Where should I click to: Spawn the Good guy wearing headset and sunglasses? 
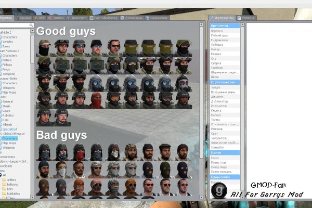pos(114,48)
